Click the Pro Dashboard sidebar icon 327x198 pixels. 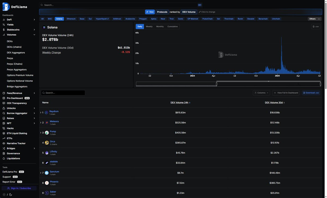[4, 98]
